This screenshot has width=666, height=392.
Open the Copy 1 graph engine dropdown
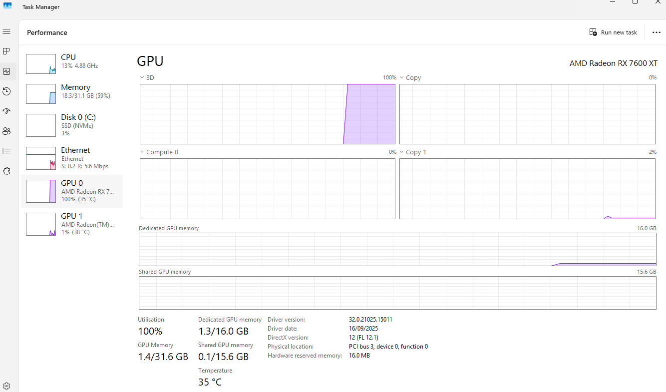coord(413,152)
